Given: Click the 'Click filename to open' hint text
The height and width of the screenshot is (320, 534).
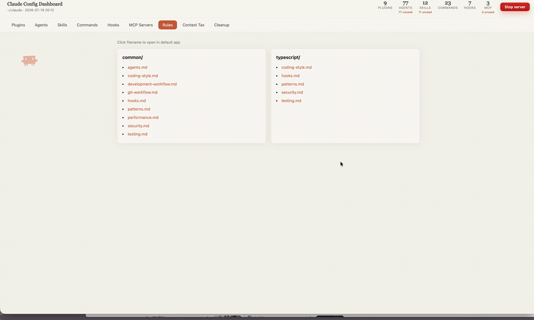Looking at the screenshot, I should (x=148, y=43).
